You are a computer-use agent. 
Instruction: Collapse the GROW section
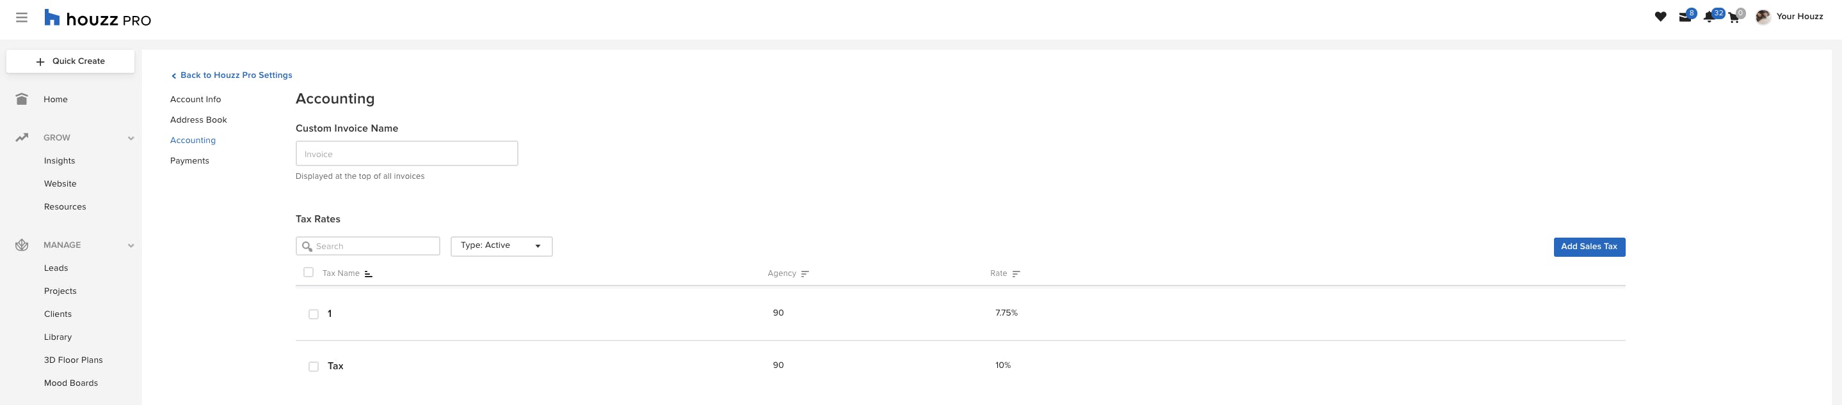click(131, 137)
